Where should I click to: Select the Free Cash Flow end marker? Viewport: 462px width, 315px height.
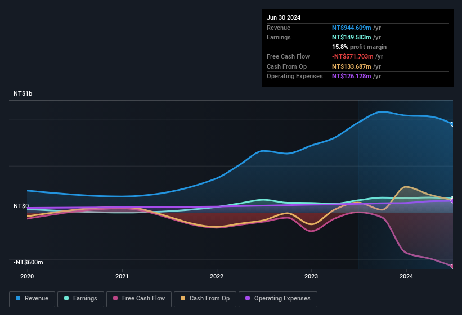(x=452, y=266)
